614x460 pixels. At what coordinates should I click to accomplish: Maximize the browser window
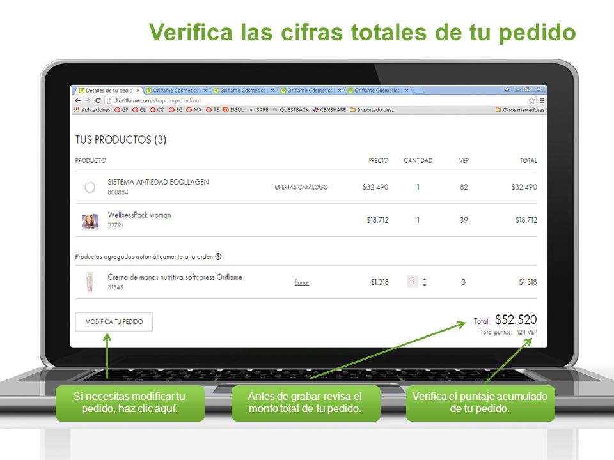click(x=527, y=89)
